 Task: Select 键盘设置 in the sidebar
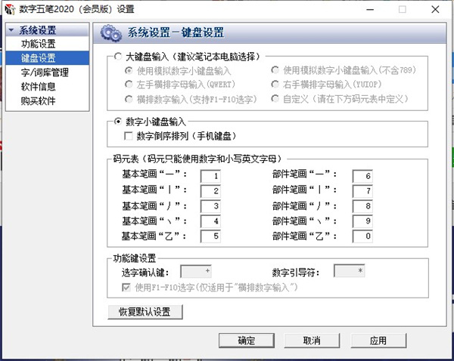tap(37, 58)
